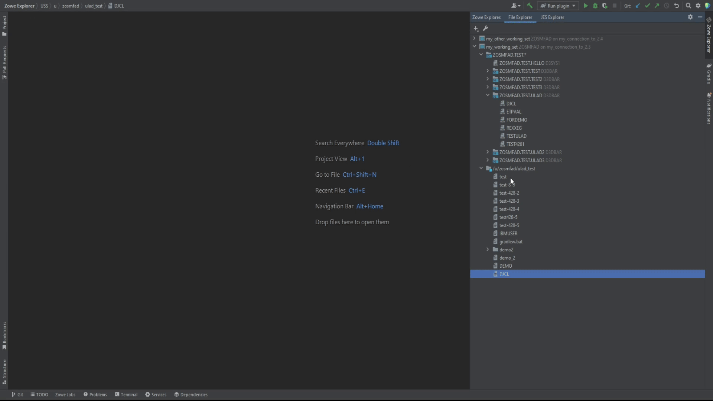The height and width of the screenshot is (401, 713).
Task: Open the Zowe Jobs tool window
Action: [65, 395]
